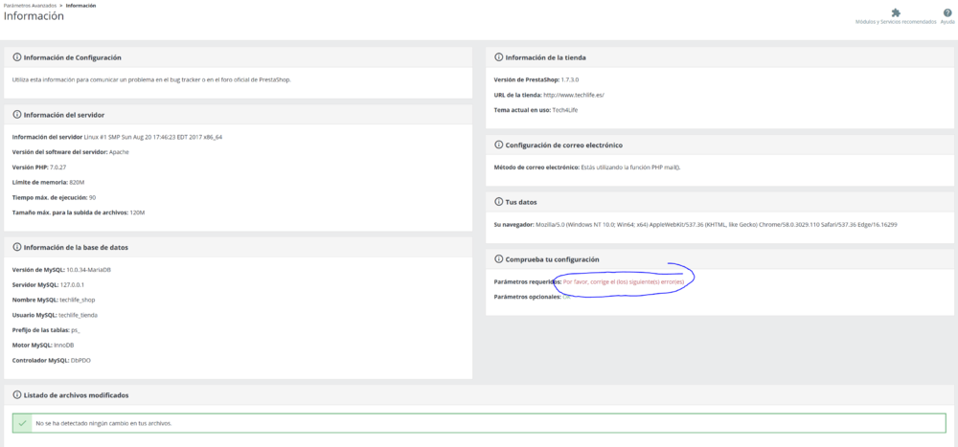This screenshot has height=447, width=958.
Task: Click the Información page title
Action: click(x=34, y=16)
